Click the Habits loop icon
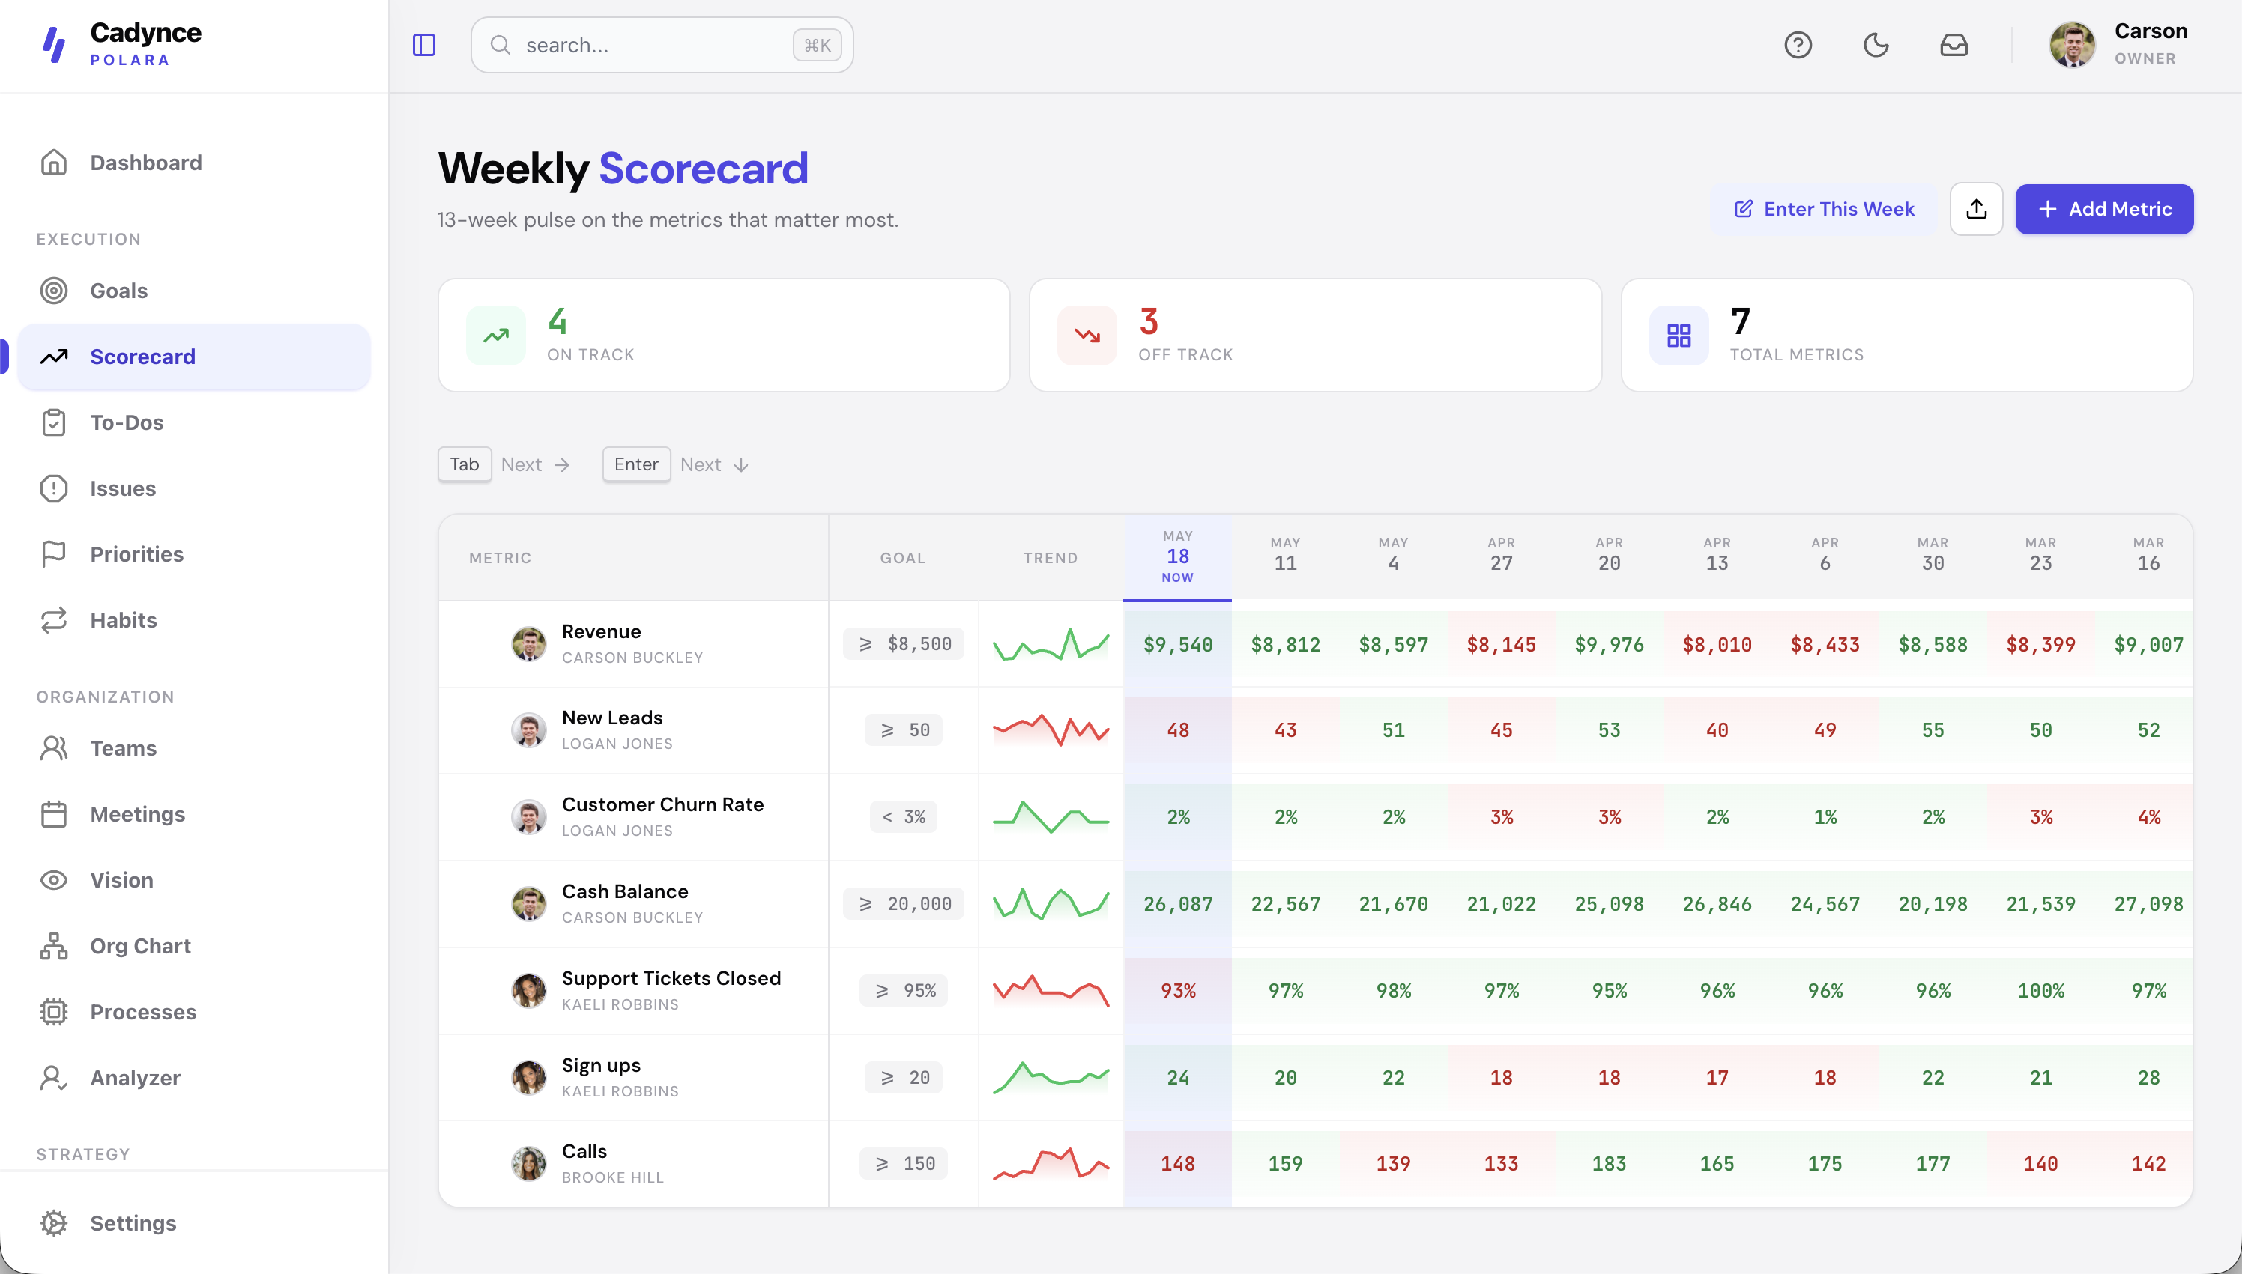This screenshot has height=1274, width=2242. coord(54,620)
